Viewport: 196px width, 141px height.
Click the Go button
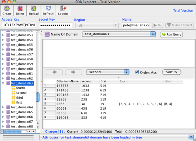click(158, 25)
